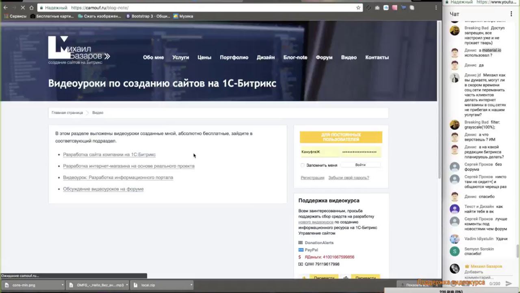Open the DonationAlerts link

[x=319, y=243]
